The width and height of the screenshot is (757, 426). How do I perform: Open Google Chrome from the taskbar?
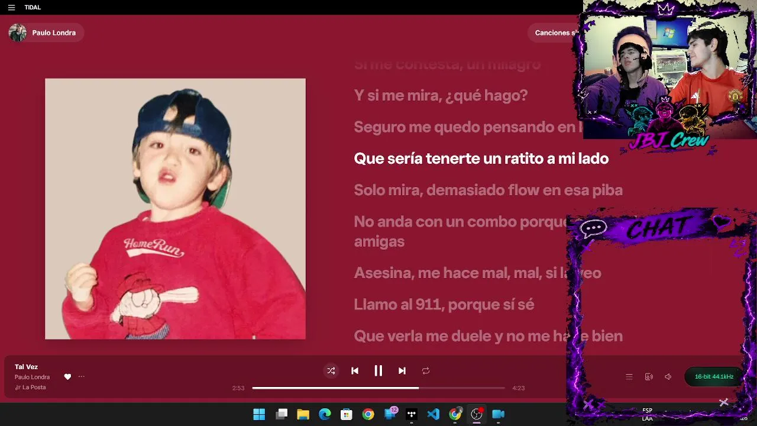368,414
